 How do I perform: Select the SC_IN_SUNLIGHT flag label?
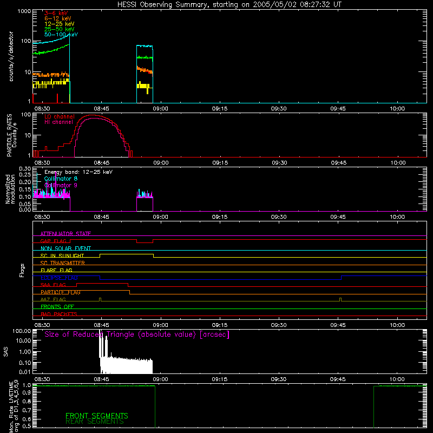[x=62, y=255]
